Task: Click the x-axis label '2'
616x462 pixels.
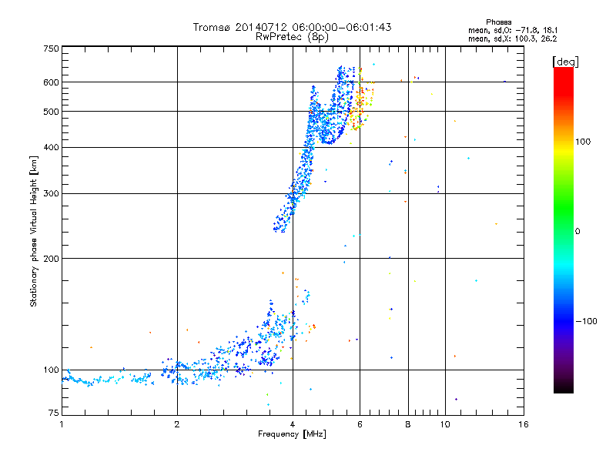Action: tap(177, 424)
